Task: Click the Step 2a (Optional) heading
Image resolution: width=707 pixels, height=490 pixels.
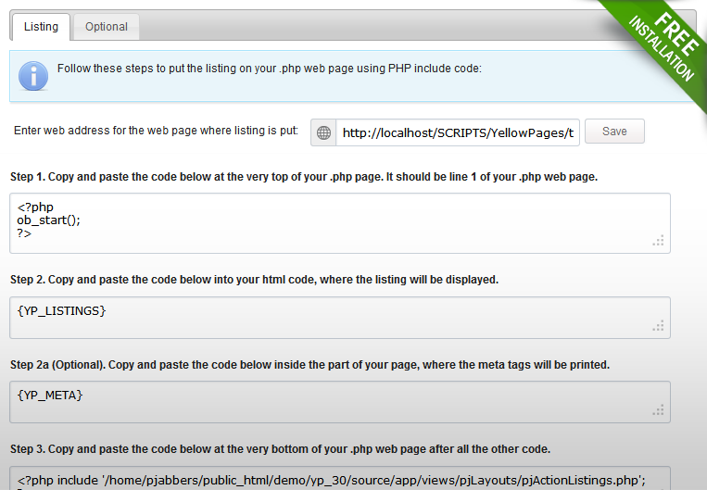Action: 309,365
